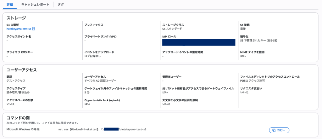Click the プレフィックス label
This screenshot has width=322, height=139.
coord(94,25)
